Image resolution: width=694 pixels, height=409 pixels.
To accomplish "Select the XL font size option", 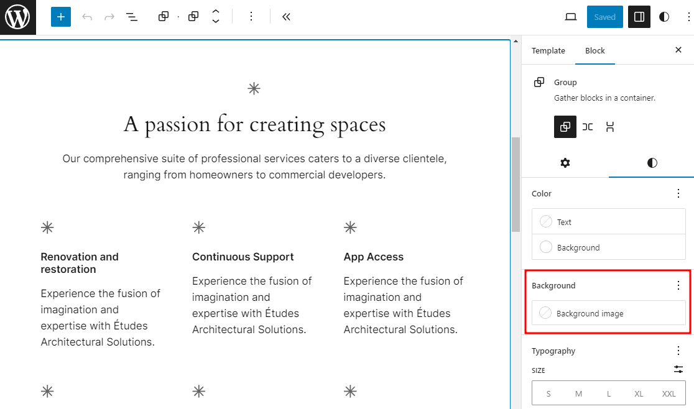I will (639, 393).
